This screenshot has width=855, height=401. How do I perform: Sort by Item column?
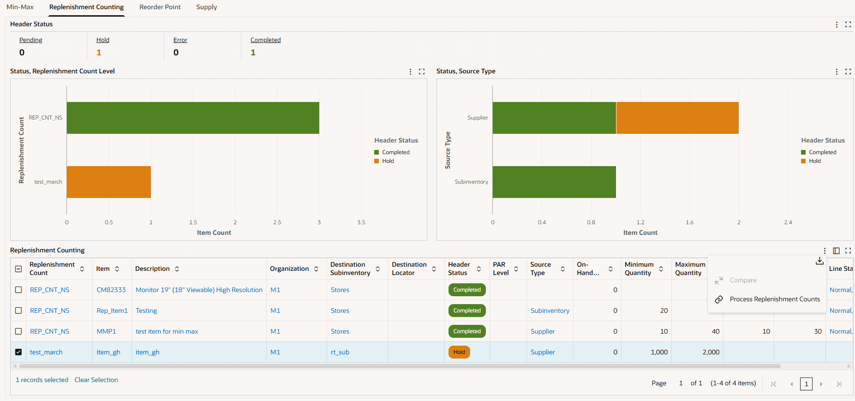tap(117, 269)
